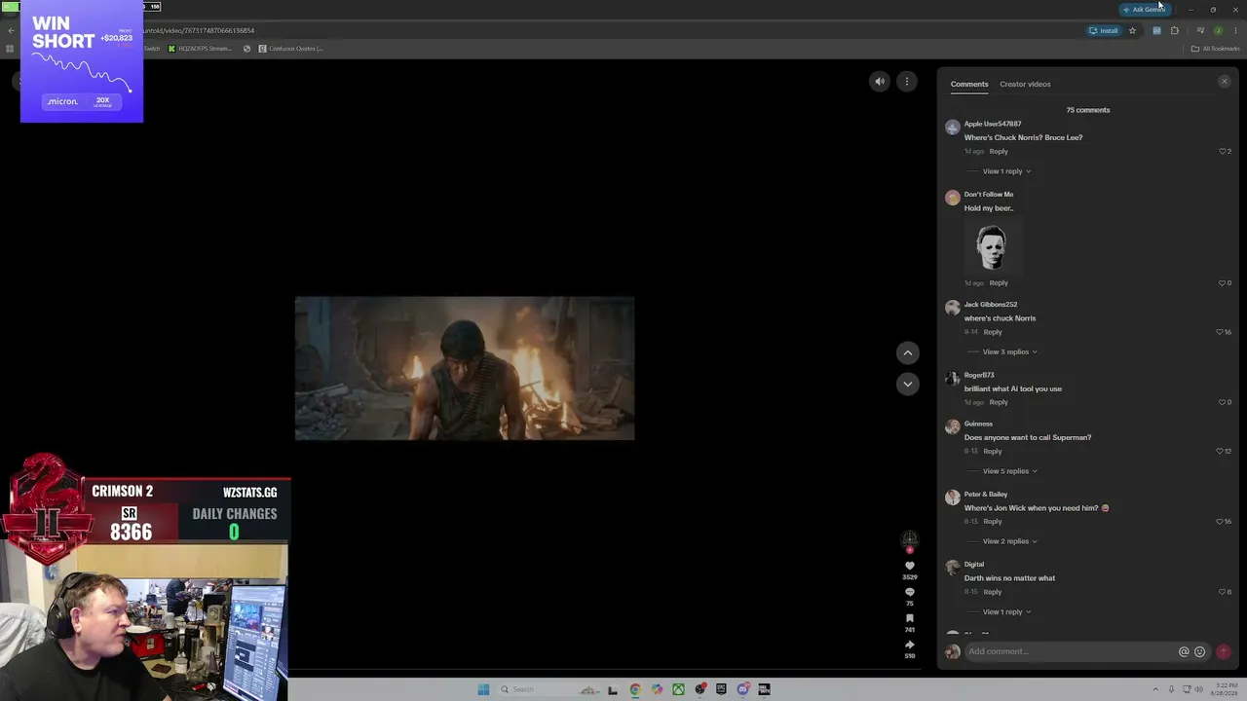1247x701 pixels.
Task: Open the Windows Start menu
Action: click(483, 689)
